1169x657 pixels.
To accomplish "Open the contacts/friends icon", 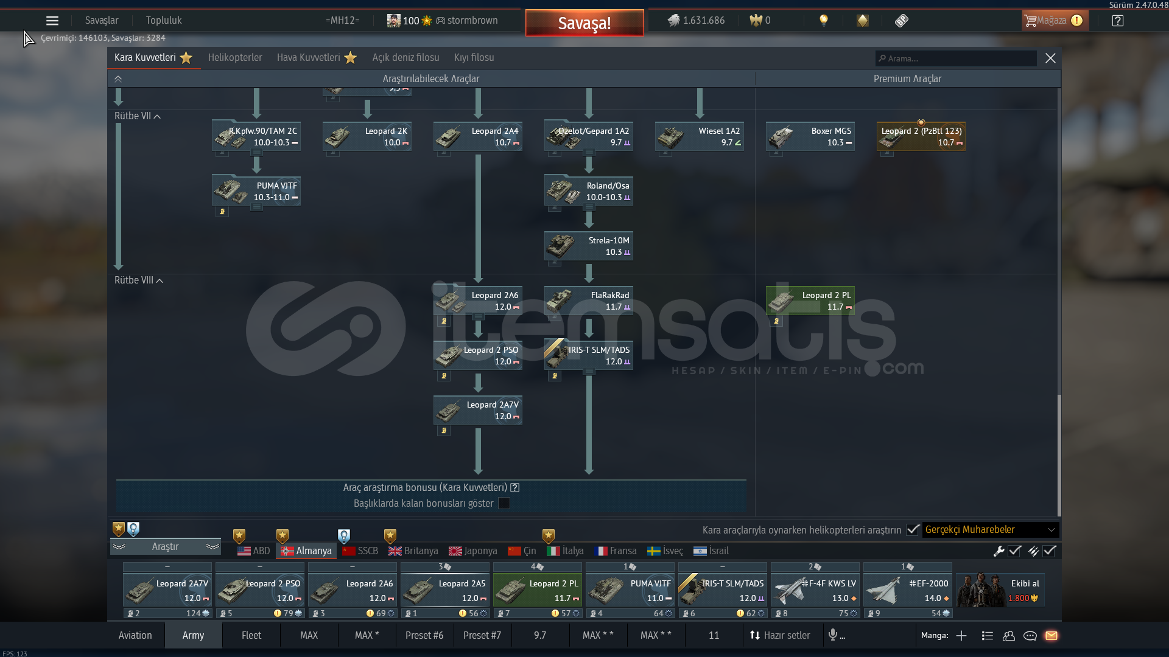I will (x=1009, y=636).
